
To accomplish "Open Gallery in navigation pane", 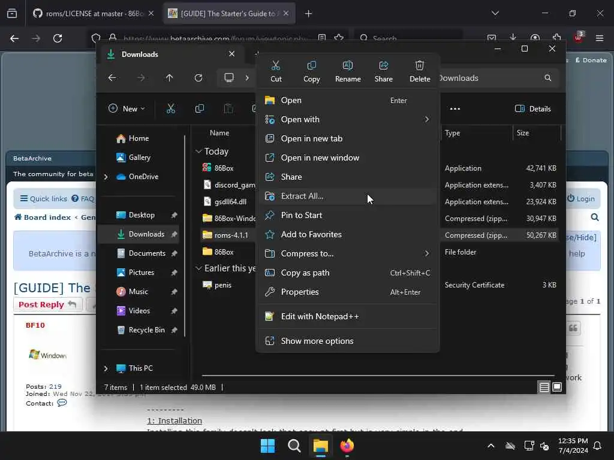I will (133, 158).
